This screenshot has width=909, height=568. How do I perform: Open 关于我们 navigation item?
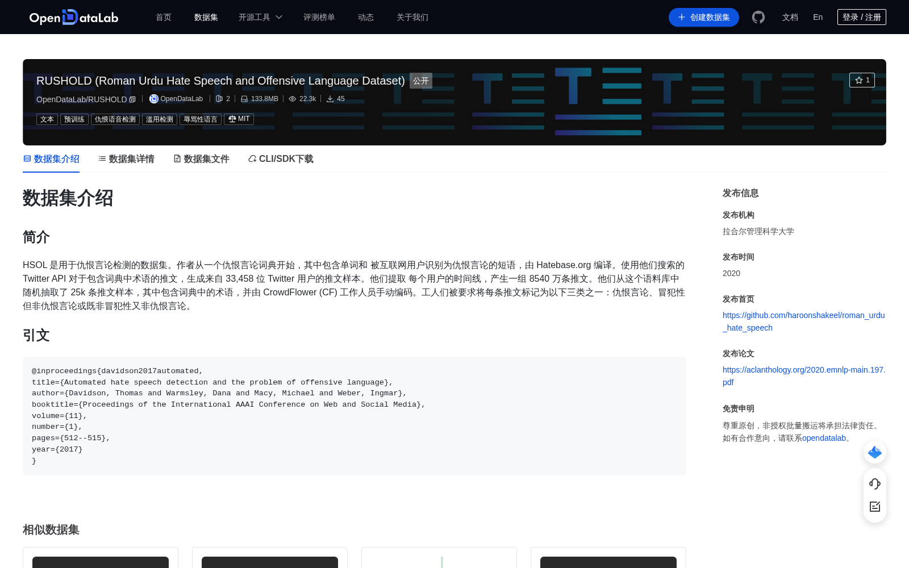[x=412, y=17]
